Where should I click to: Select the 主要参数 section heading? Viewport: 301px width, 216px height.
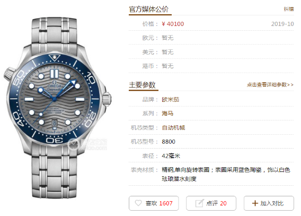coord(142,85)
